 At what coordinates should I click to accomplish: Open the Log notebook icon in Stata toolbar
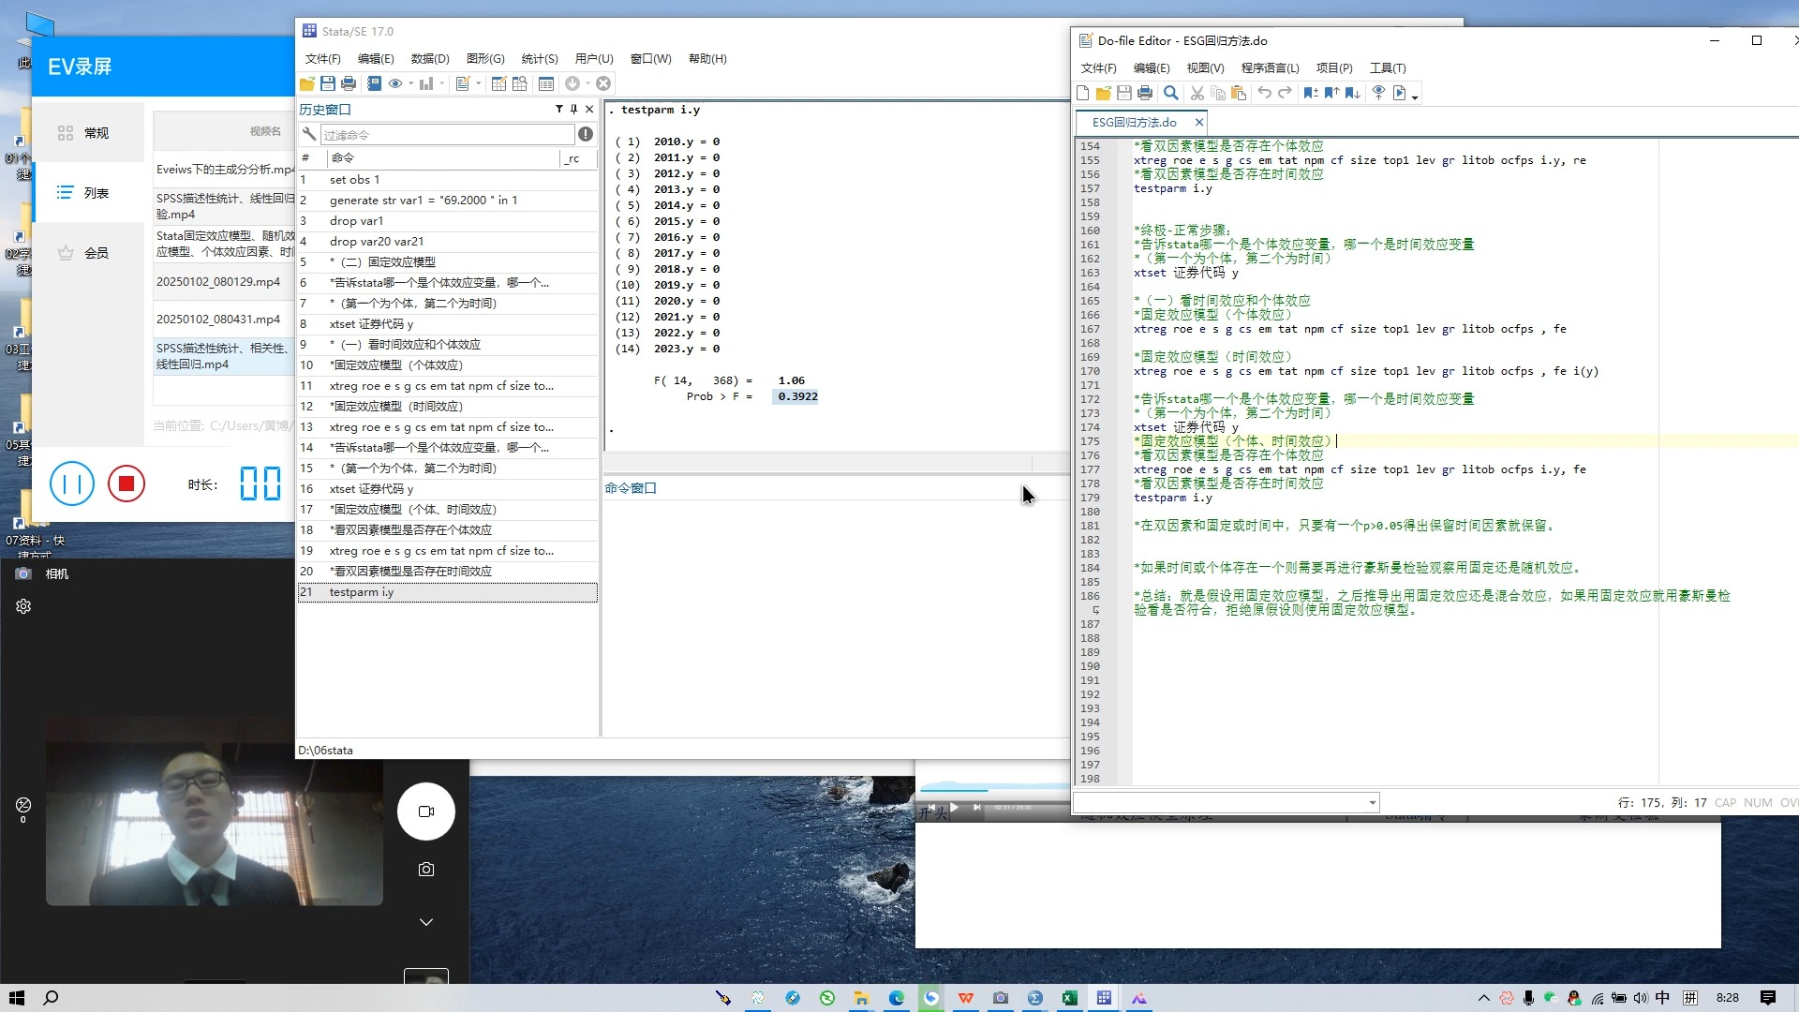pyautogui.click(x=374, y=83)
